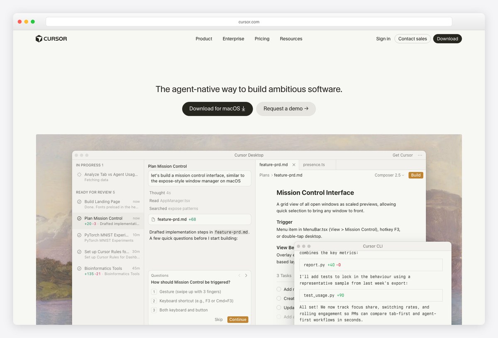Click the checkmark icon beside Build Landing Page
This screenshot has height=338, width=498.
click(x=79, y=202)
